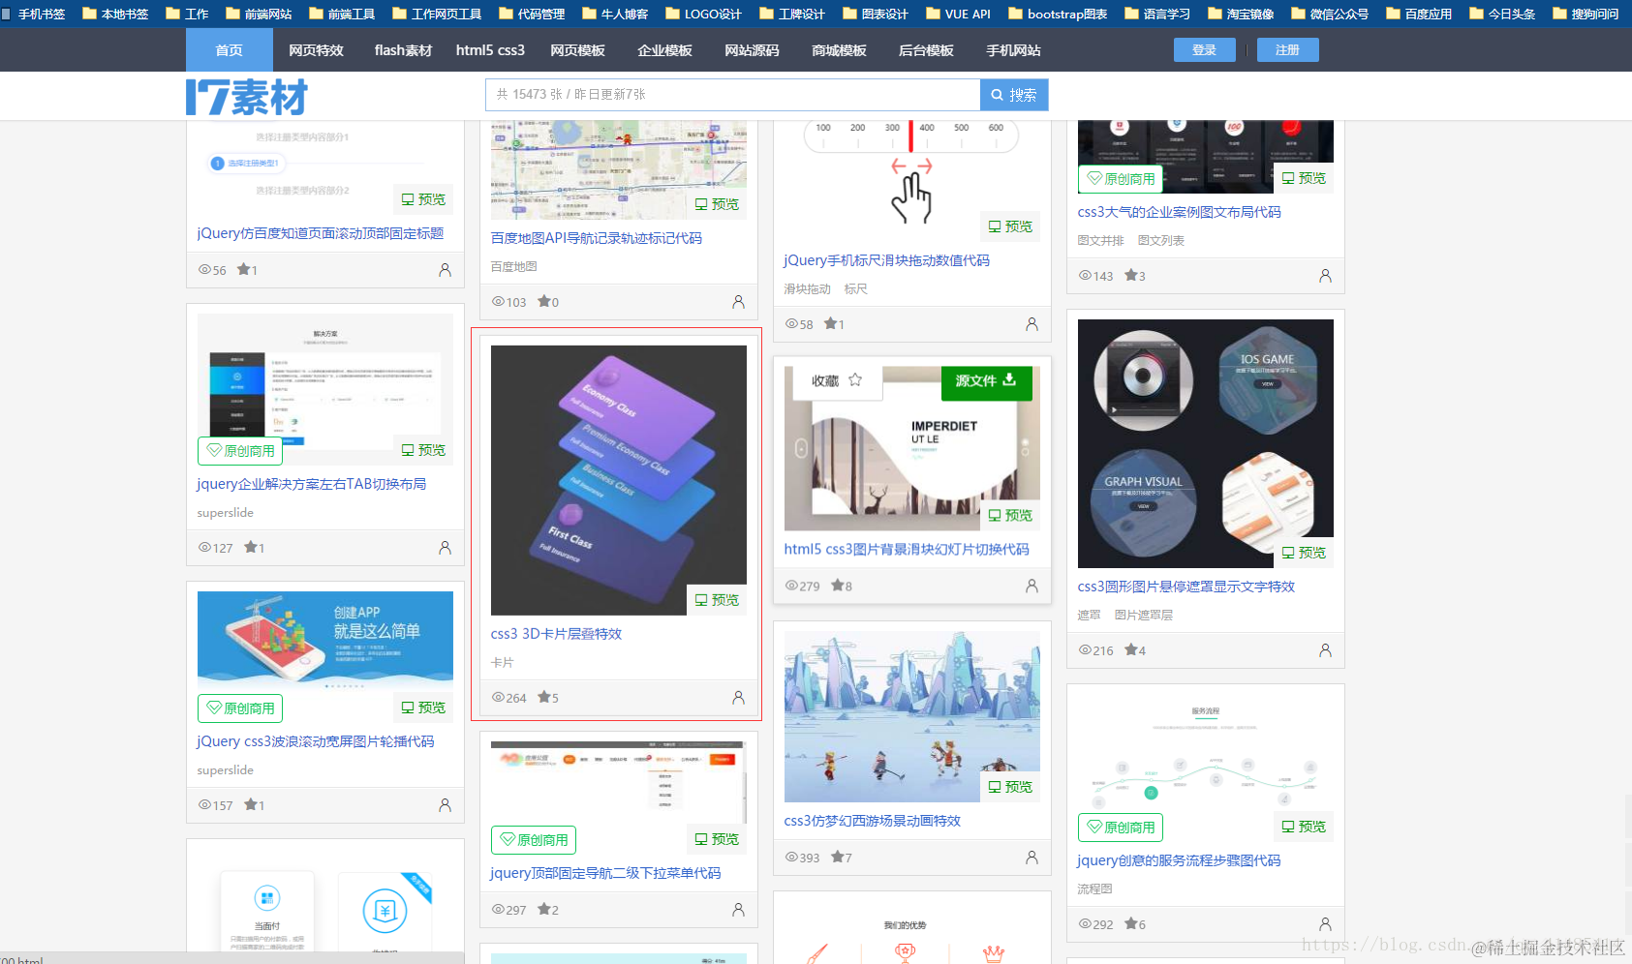1632x964 pixels.
Task: Click the 17素材 site logo
Action: 246,97
